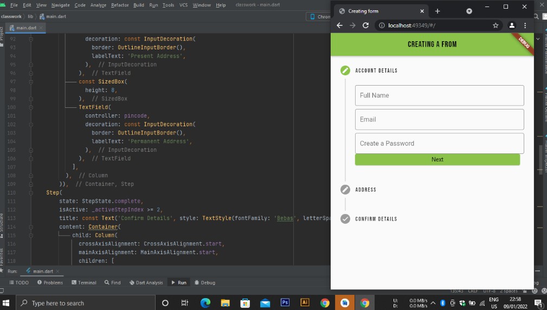Open the Code menu
Viewport: 547px width, 310px height.
coord(80,5)
